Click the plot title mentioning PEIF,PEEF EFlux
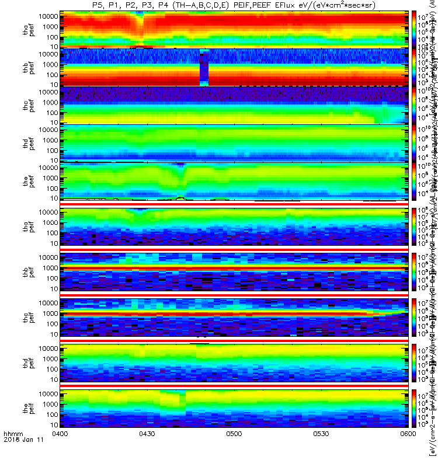Viewport: 438px width, 467px height. click(233, 5)
